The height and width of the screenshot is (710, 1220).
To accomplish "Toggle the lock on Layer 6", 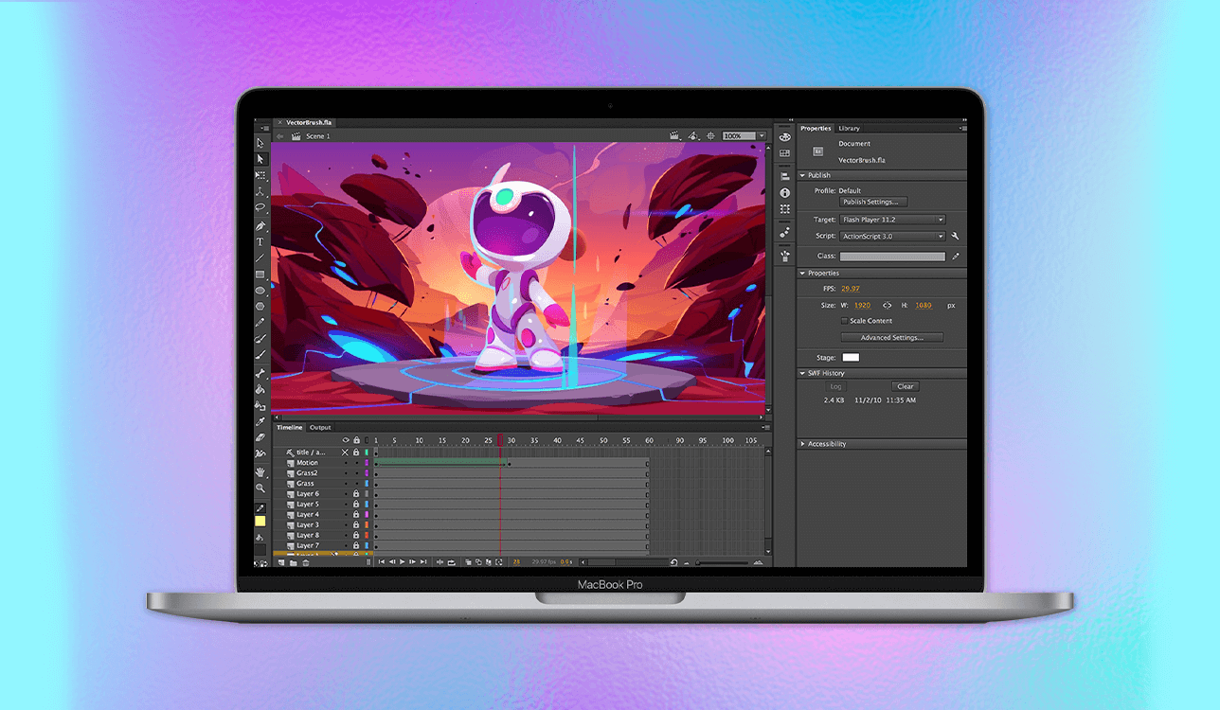I will point(356,494).
